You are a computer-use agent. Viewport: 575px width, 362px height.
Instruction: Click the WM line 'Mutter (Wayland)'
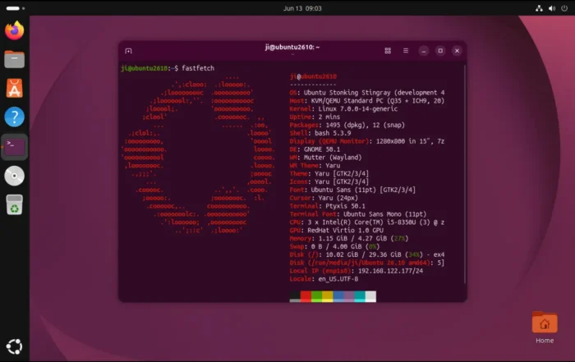point(325,157)
